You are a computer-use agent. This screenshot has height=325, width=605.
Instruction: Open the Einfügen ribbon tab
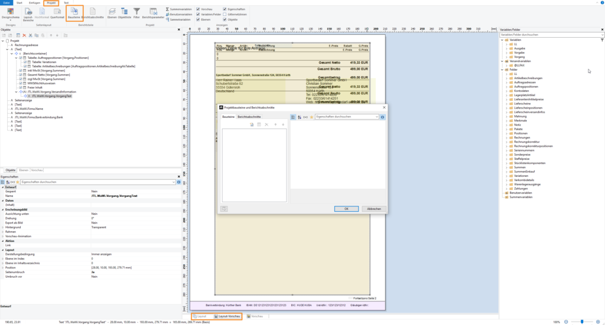coord(34,3)
